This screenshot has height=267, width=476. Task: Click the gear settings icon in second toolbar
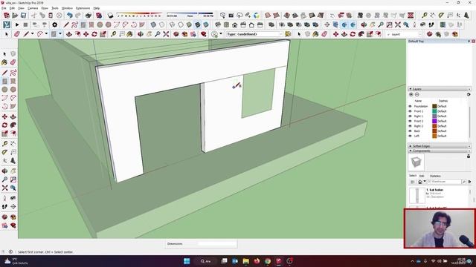tap(54, 24)
